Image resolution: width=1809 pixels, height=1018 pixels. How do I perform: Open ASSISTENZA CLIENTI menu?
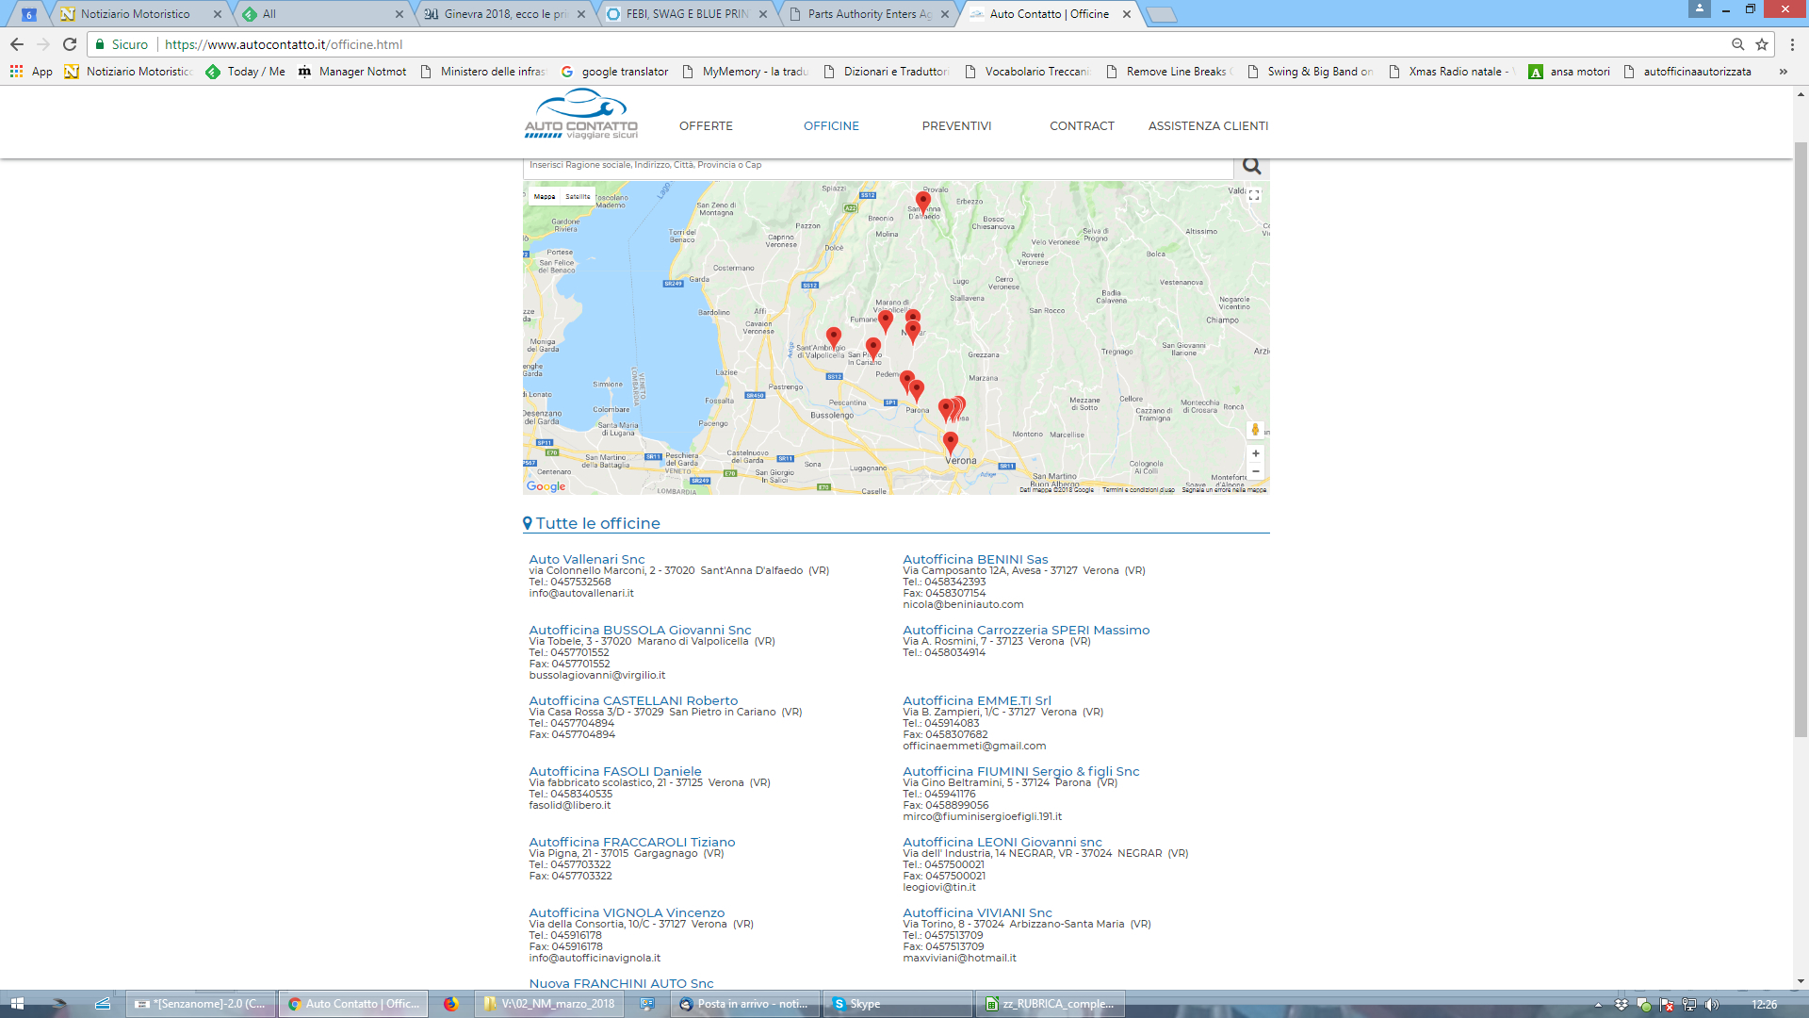point(1208,126)
